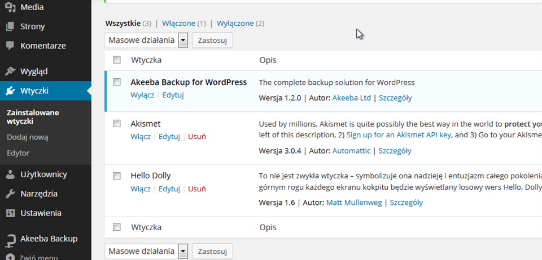Open Szczegóły for Akismet plugin
This screenshot has height=260, width=542.
tap(395, 151)
